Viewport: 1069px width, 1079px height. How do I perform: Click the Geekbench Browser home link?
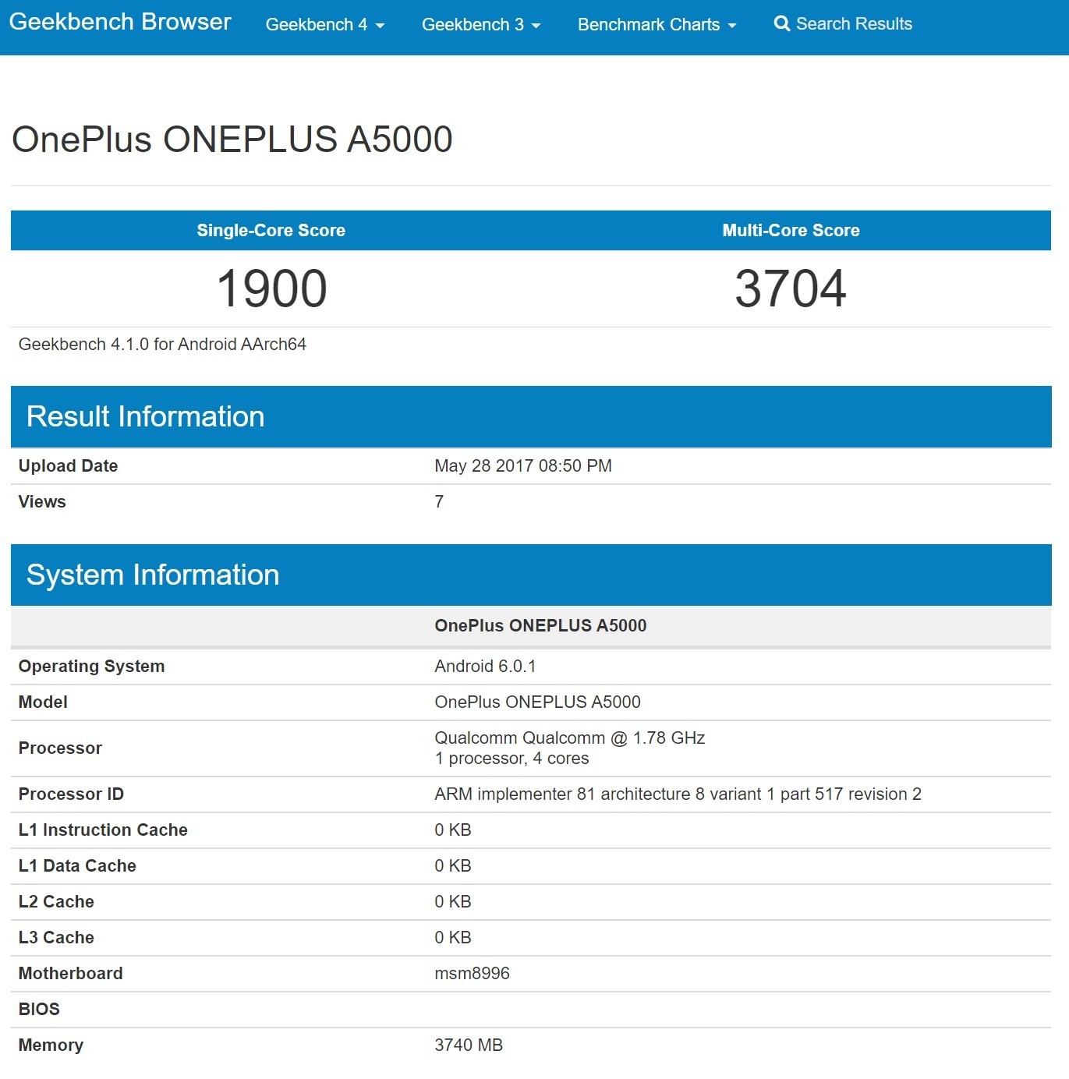[120, 22]
